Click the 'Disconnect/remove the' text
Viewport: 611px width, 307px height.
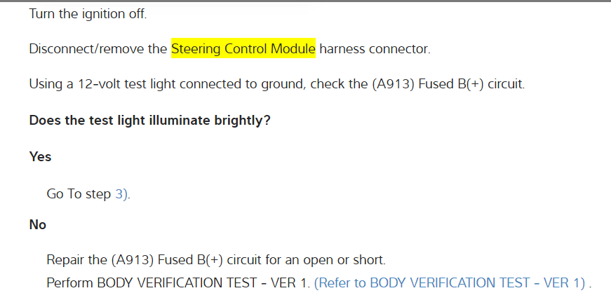click(x=98, y=49)
